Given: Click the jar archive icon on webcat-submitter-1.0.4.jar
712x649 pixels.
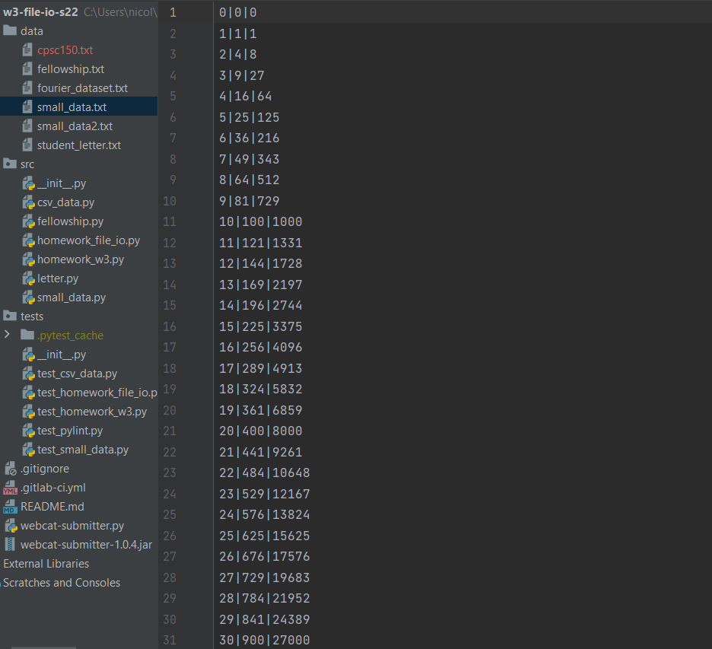Looking at the screenshot, I should (x=10, y=544).
